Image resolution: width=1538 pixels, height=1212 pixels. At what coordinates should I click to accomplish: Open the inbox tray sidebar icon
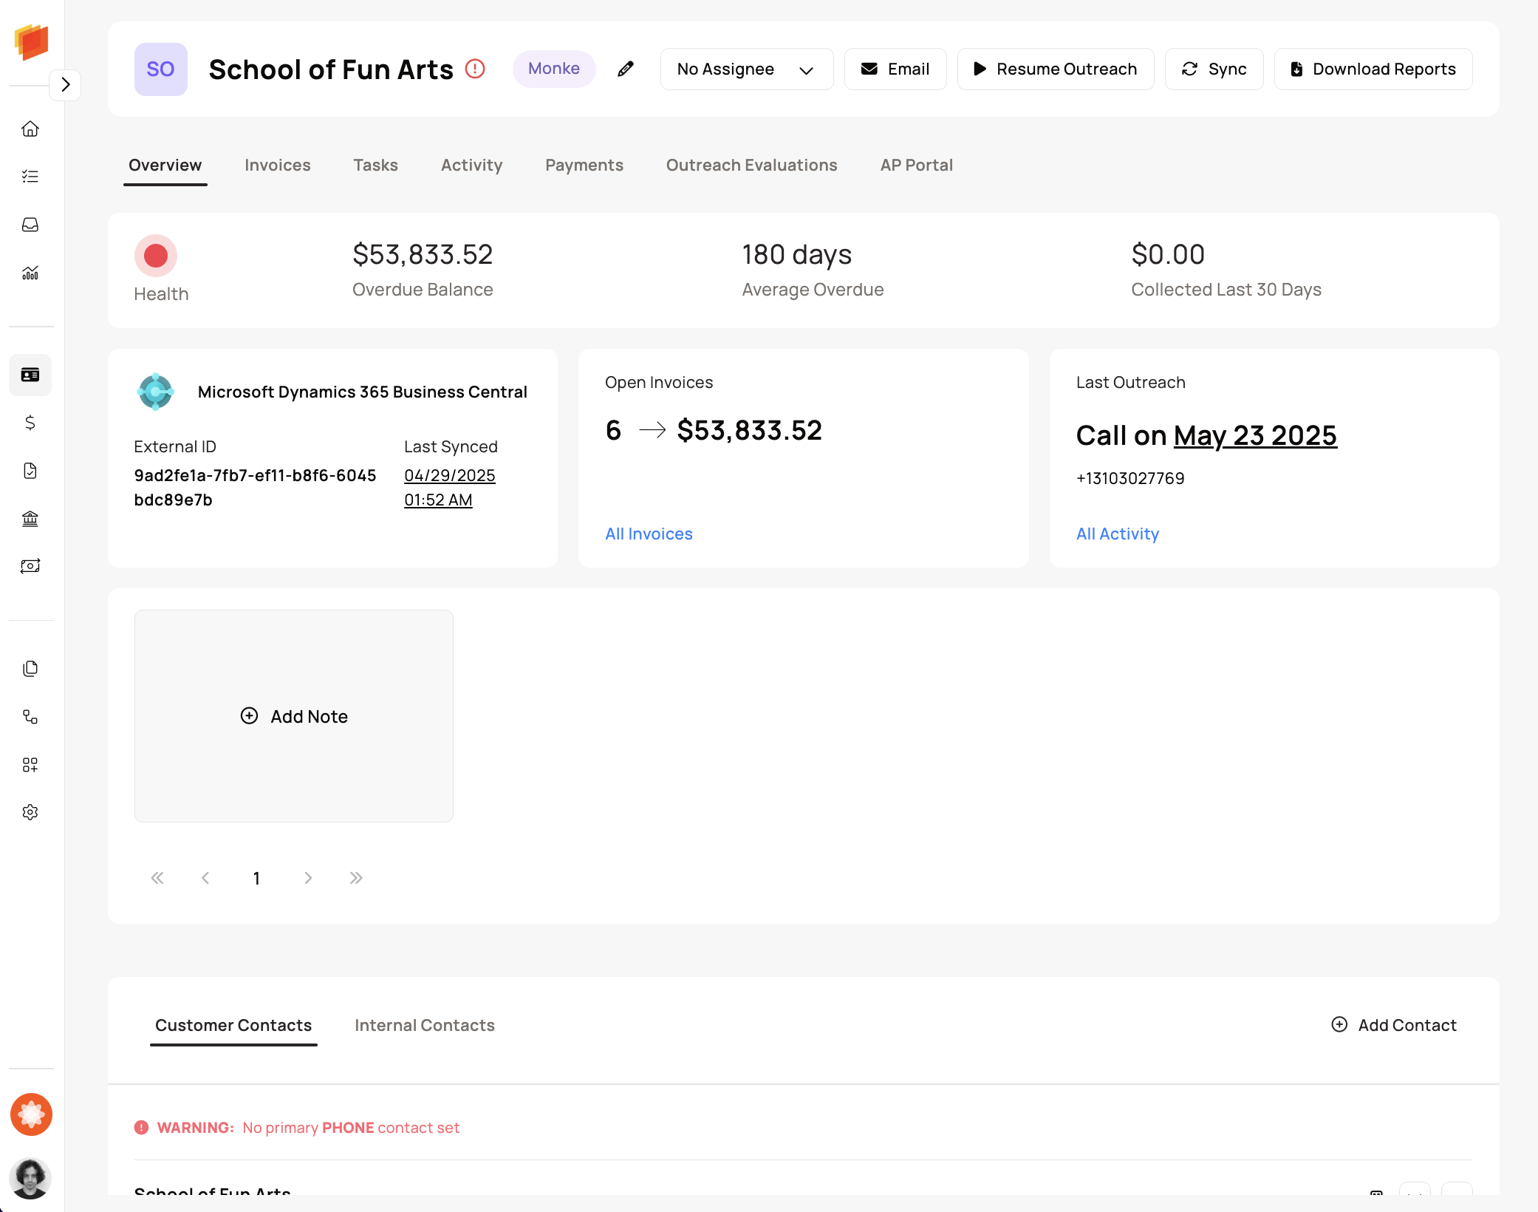(30, 225)
